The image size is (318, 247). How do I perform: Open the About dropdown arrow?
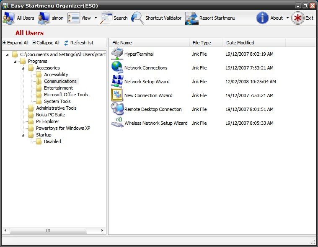point(287,18)
